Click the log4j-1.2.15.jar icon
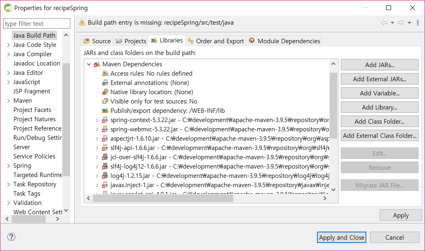The height and width of the screenshot is (251, 425). [x=105, y=176]
